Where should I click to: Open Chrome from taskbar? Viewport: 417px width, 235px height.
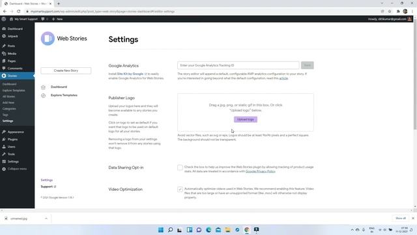[x=247, y=230]
